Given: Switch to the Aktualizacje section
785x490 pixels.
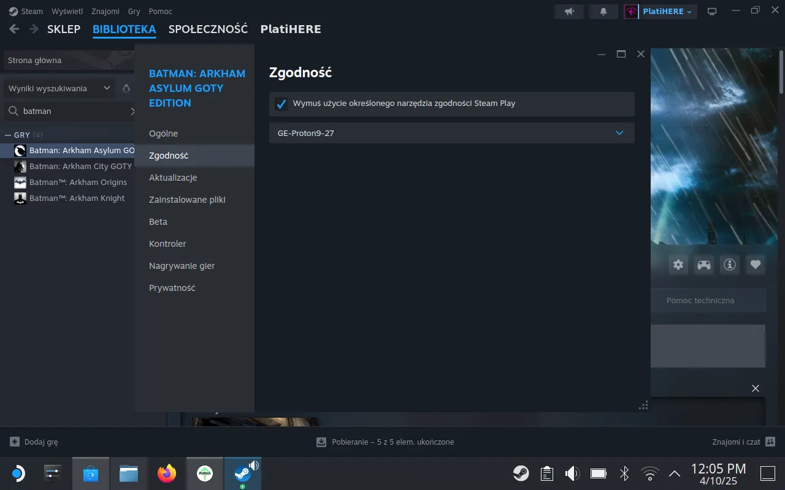Looking at the screenshot, I should tap(173, 177).
